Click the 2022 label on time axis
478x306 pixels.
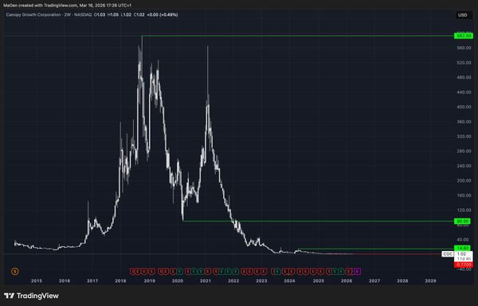point(233,280)
